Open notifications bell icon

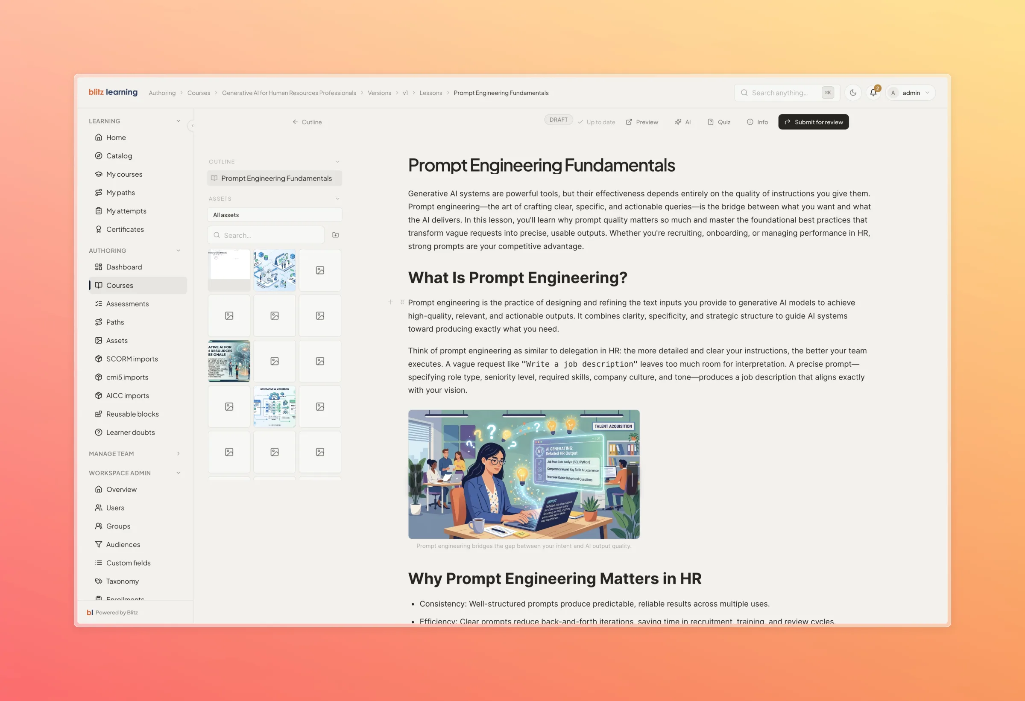pyautogui.click(x=873, y=93)
